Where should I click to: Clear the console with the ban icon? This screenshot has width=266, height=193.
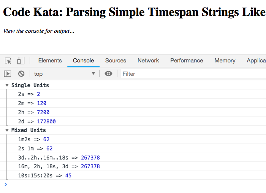pos(21,74)
